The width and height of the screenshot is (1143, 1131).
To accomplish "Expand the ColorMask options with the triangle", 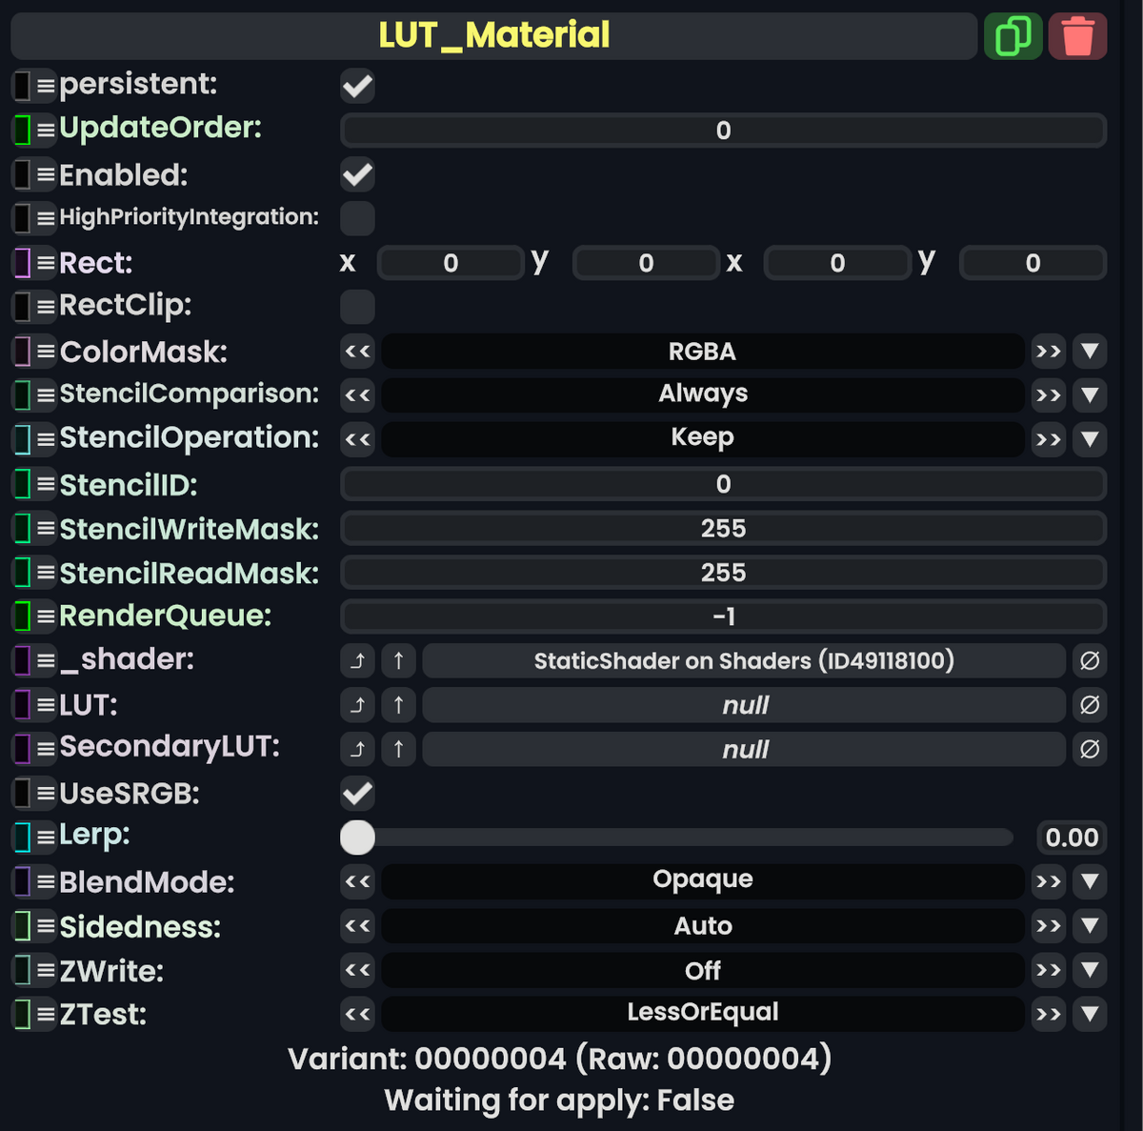I will coord(1090,351).
